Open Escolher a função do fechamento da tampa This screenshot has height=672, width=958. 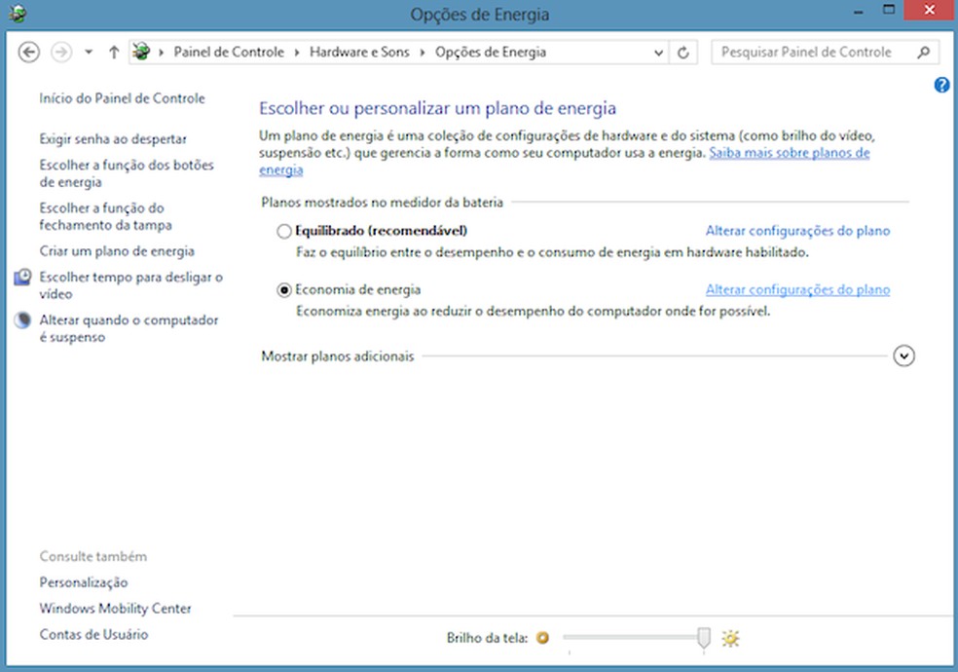point(105,216)
